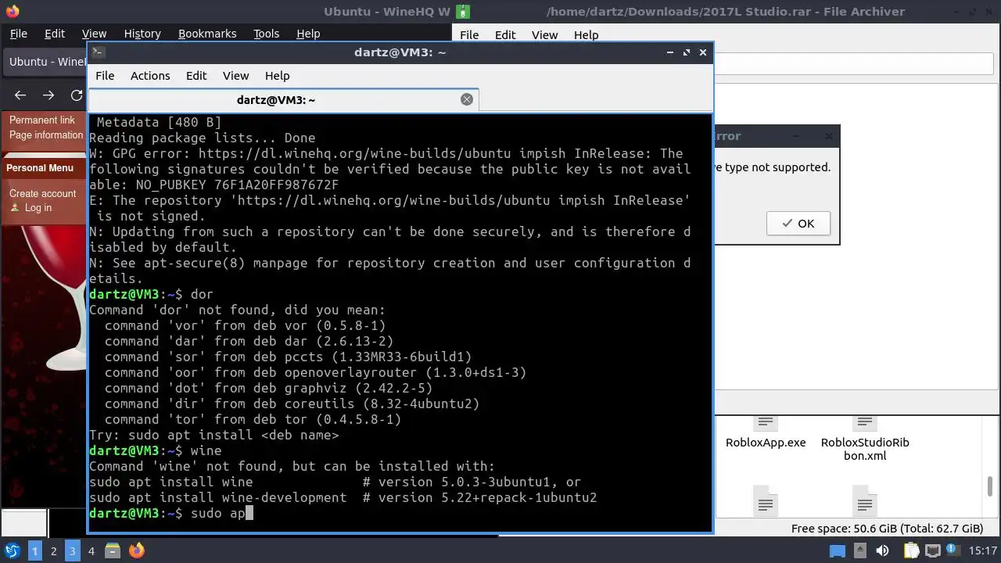Minimize the terminal window
Screen dimensions: 1001x563
click(x=670, y=52)
